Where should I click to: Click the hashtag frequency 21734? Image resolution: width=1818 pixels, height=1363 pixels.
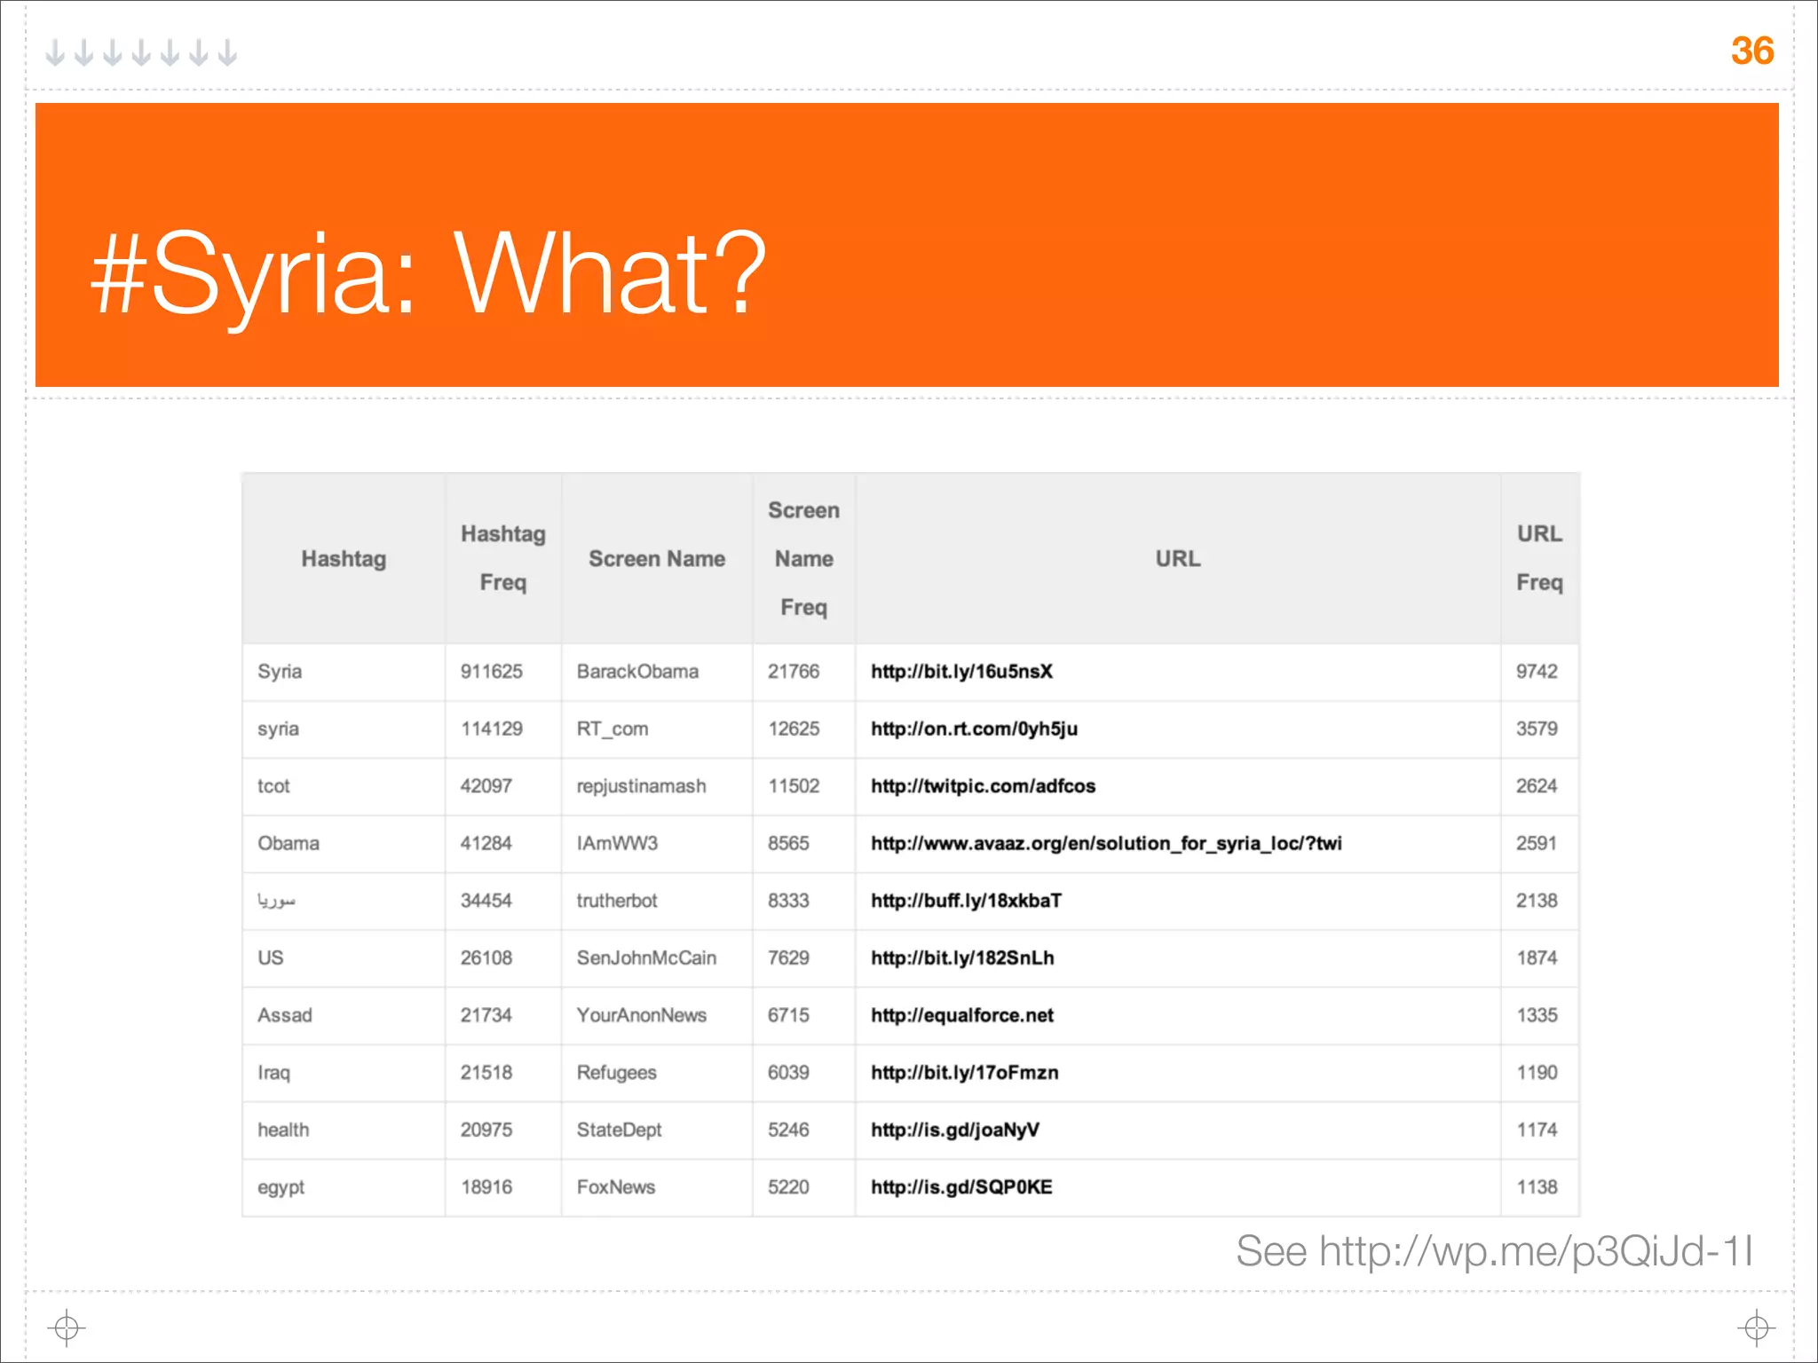click(x=486, y=1015)
